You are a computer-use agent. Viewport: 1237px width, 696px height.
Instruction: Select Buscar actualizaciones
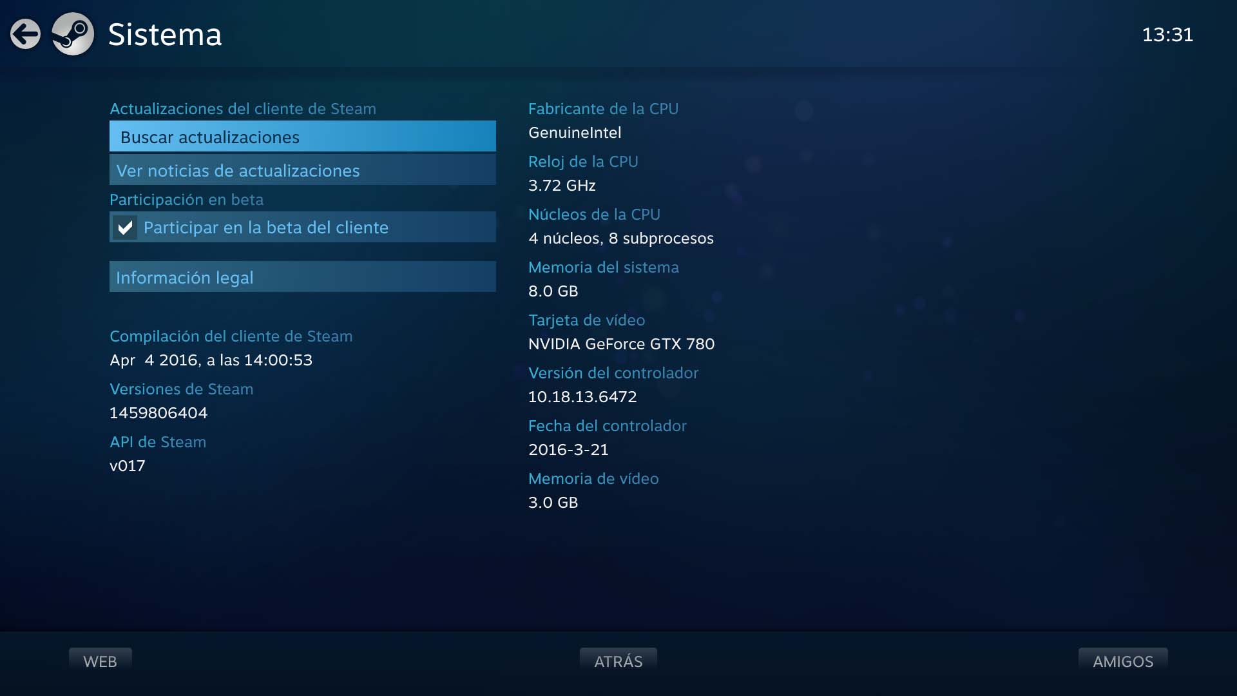pyautogui.click(x=302, y=137)
